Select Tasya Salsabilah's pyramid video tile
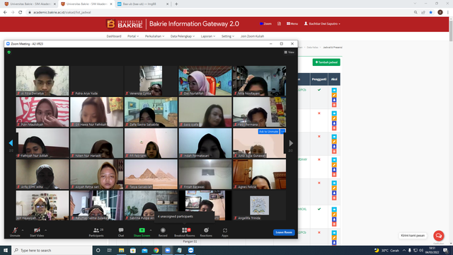 coord(151,174)
